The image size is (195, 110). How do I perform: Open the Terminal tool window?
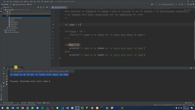(x=46, y=103)
